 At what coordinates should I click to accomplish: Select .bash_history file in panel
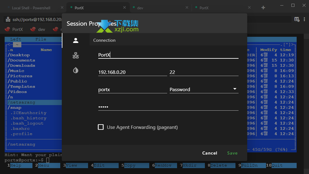coord(28,118)
